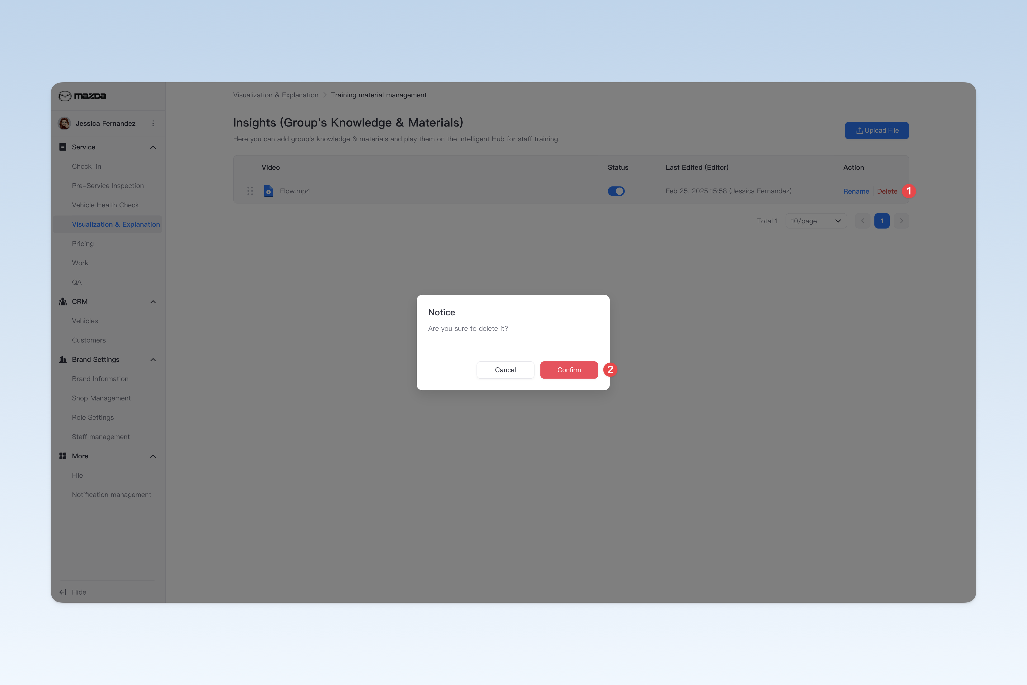Click Delete for Flow.mp4
The height and width of the screenshot is (685, 1027).
click(x=887, y=191)
